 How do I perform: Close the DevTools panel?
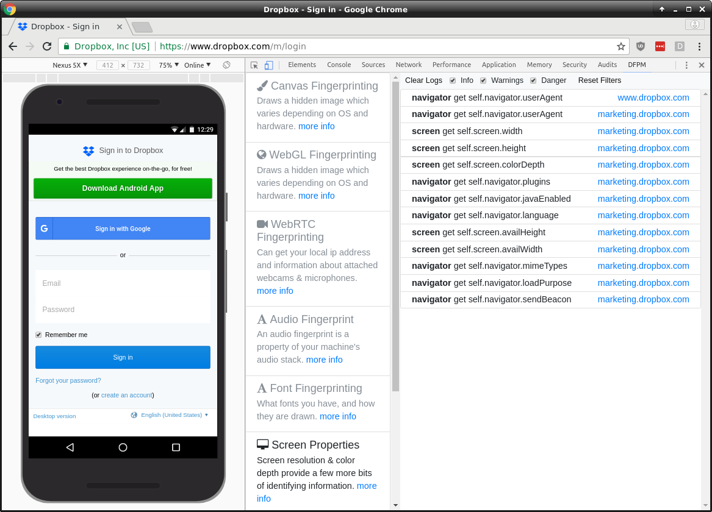(x=702, y=65)
